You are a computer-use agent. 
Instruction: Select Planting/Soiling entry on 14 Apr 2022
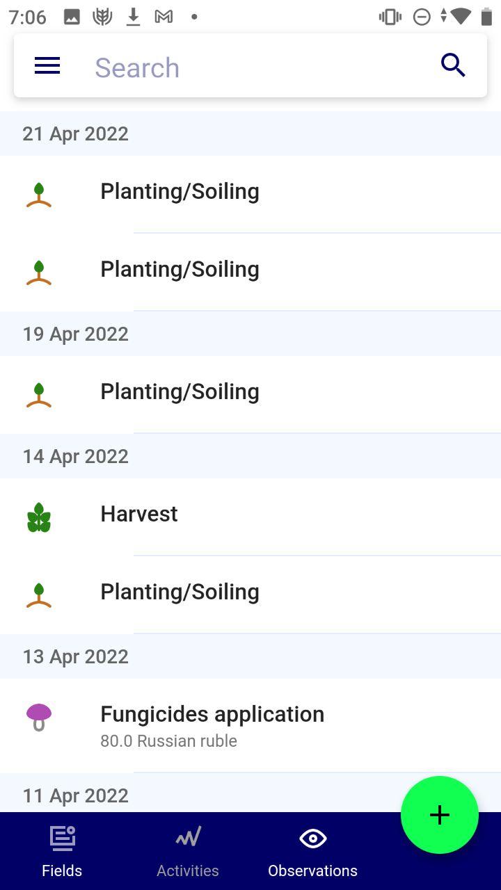pos(250,594)
